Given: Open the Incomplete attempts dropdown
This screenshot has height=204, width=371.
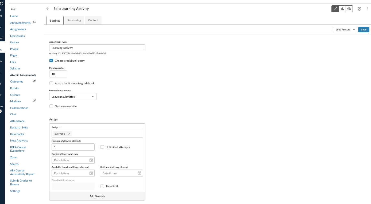Looking at the screenshot, I should [72, 96].
